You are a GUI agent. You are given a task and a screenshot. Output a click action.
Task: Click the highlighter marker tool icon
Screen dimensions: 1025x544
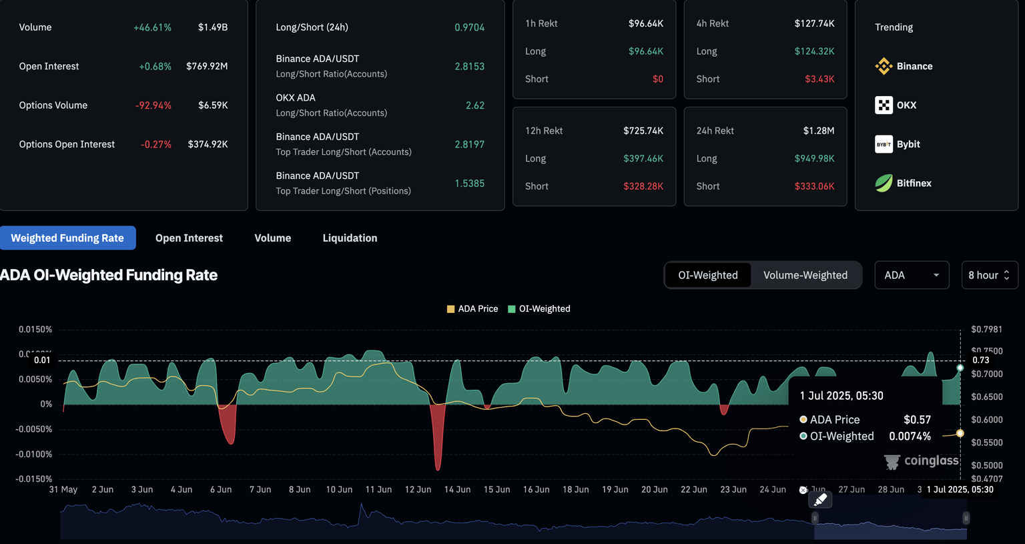pyautogui.click(x=820, y=499)
